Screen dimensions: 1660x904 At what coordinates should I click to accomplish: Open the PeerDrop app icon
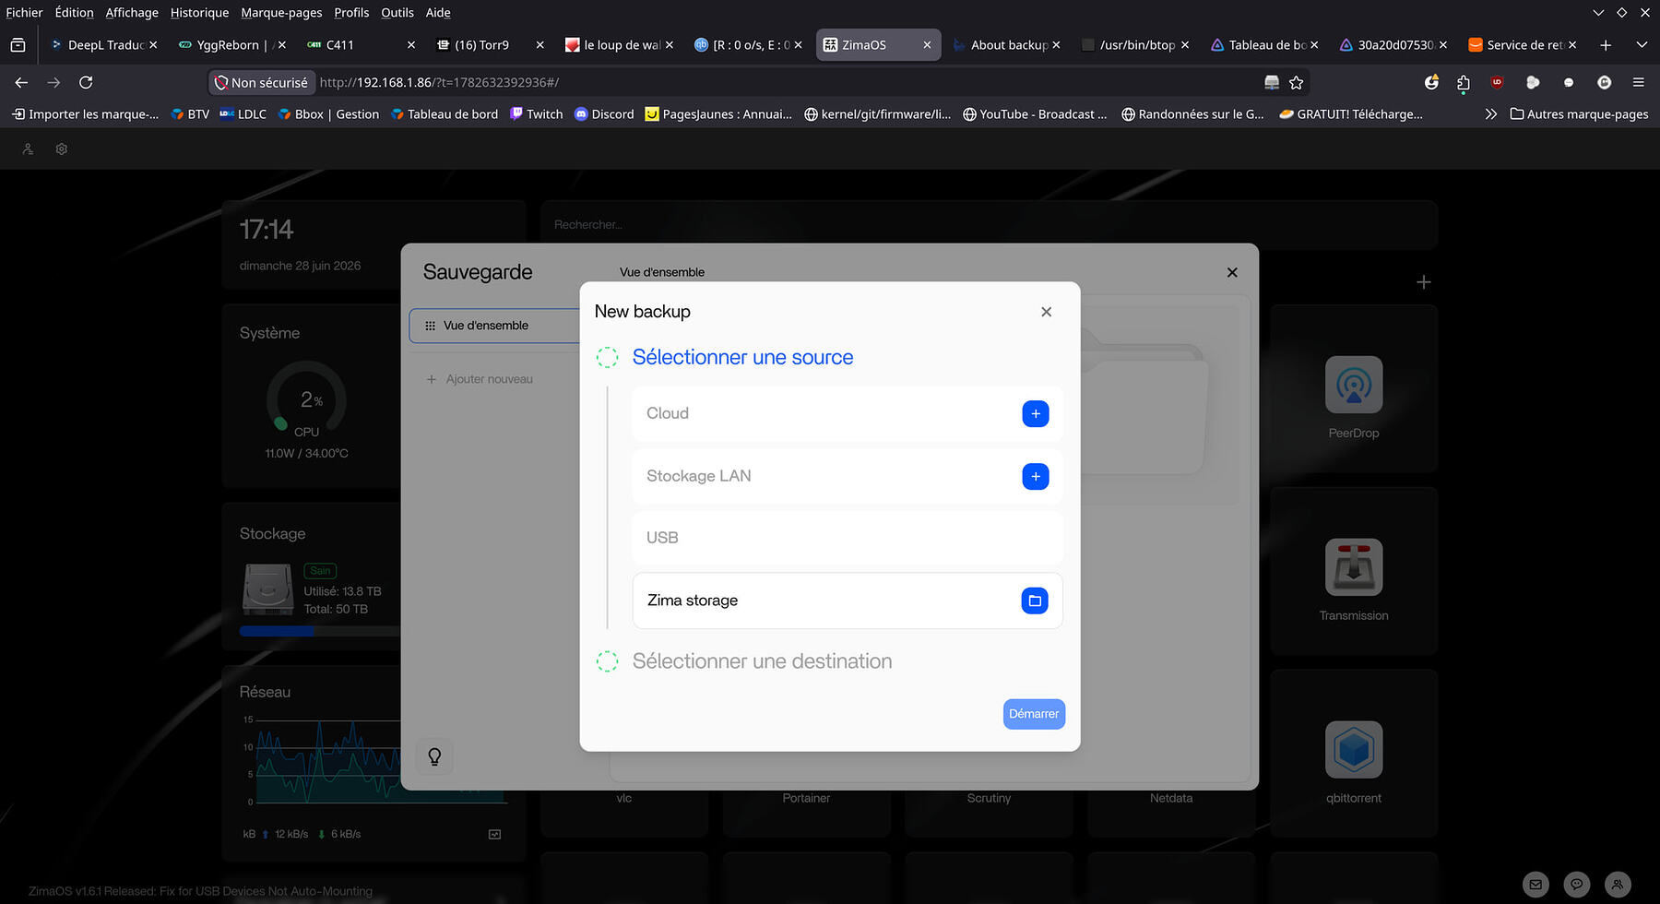pos(1353,385)
